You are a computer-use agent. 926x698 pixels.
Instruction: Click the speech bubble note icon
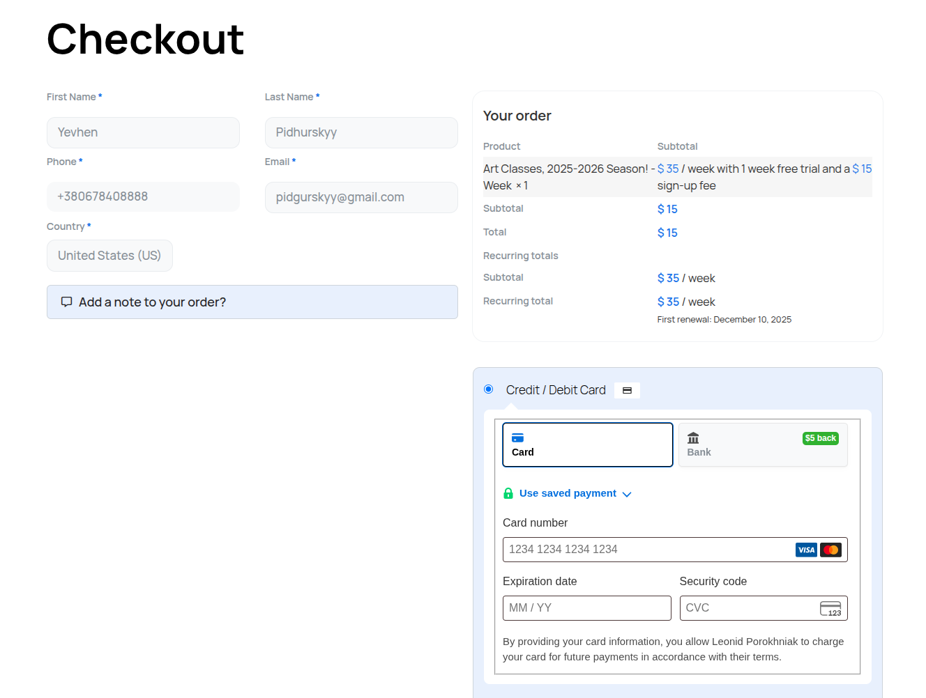click(66, 302)
